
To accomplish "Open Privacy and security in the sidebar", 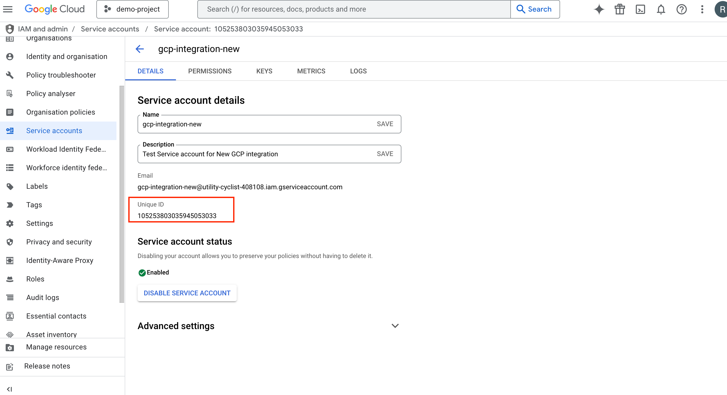I will click(x=58, y=242).
